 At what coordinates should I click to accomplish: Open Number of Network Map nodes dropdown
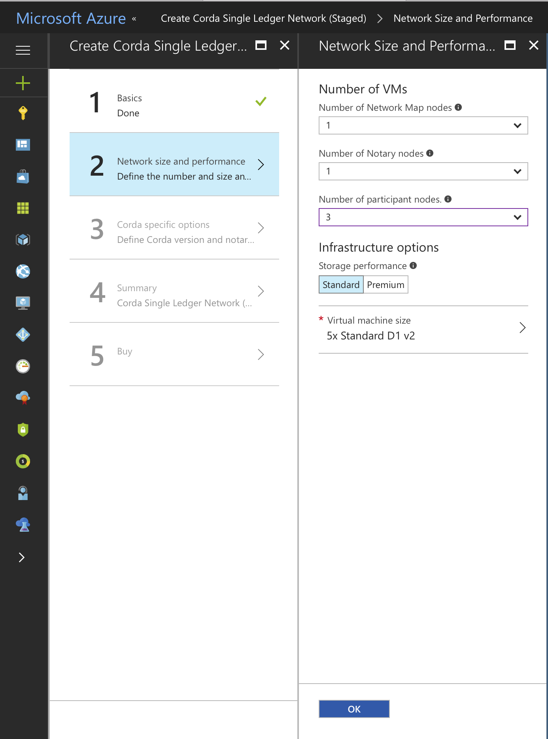click(x=423, y=125)
